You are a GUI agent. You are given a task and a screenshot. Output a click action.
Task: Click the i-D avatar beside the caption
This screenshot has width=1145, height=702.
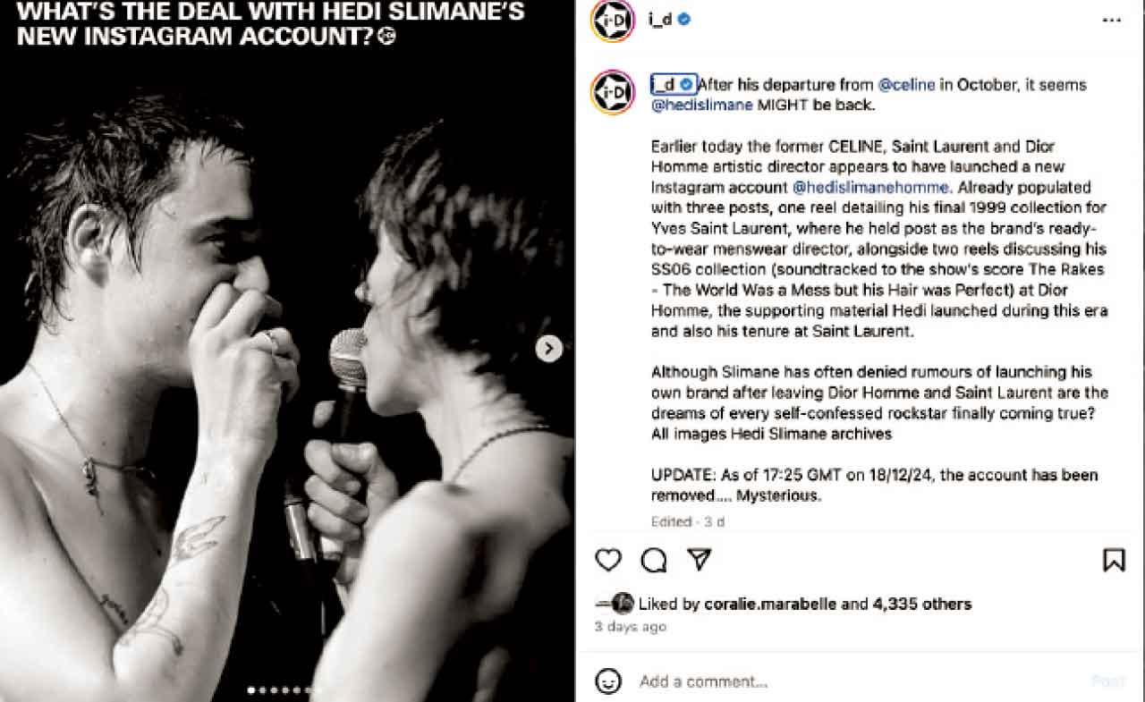tap(613, 92)
